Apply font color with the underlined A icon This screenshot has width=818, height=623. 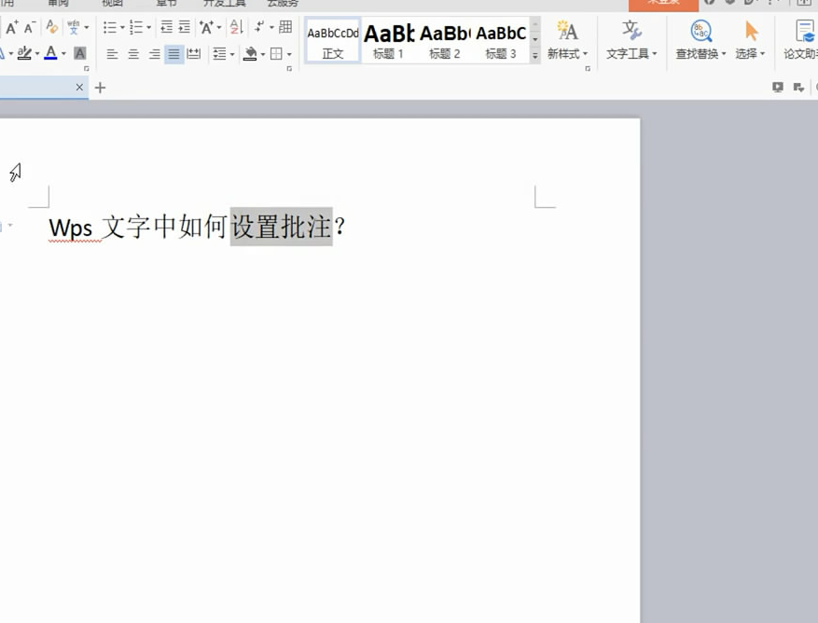[x=50, y=53]
